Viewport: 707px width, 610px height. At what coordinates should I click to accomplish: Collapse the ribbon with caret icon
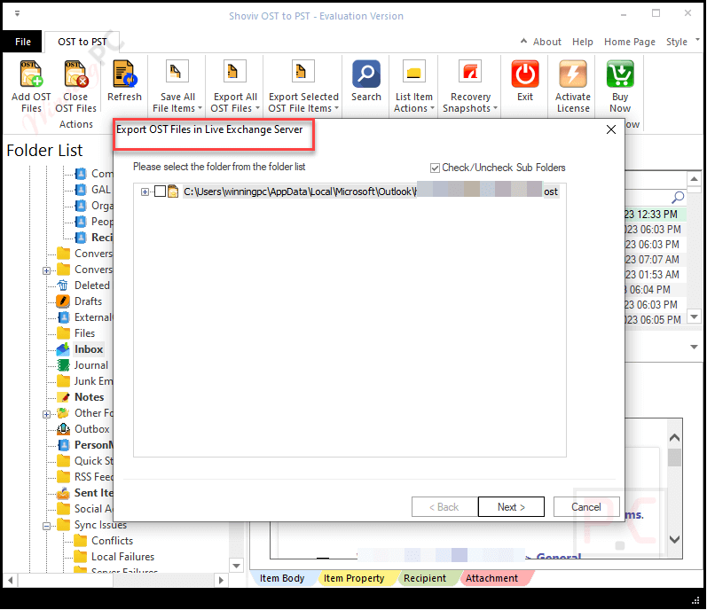coord(523,41)
